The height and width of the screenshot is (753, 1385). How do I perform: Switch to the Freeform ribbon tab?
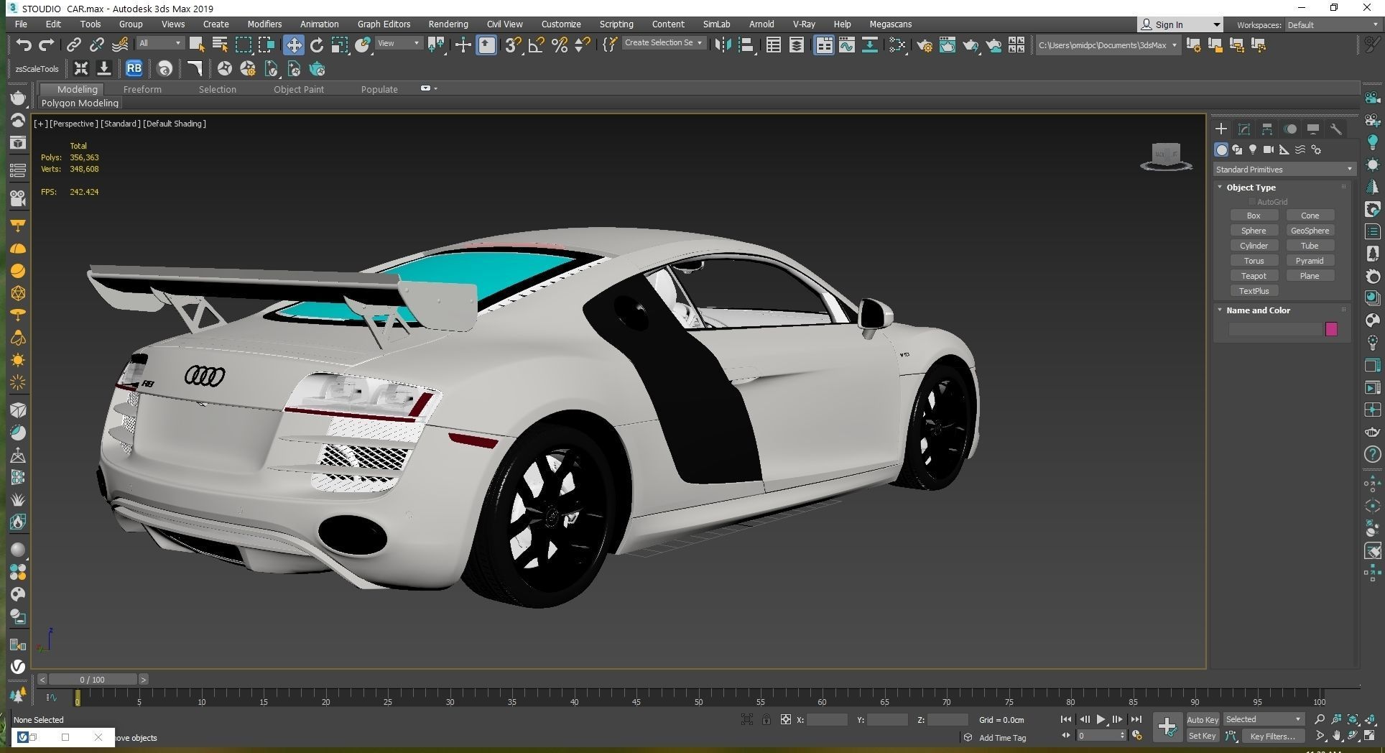(x=142, y=89)
